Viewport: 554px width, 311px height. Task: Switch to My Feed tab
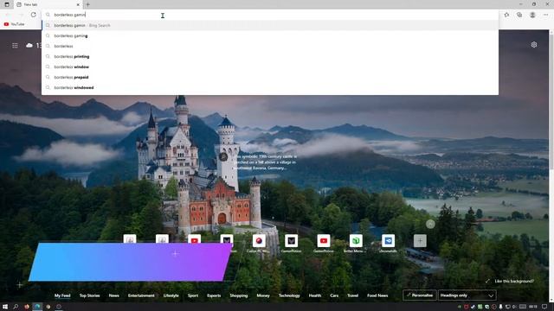pyautogui.click(x=62, y=295)
